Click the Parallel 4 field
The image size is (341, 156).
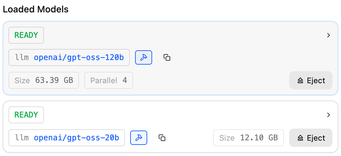[109, 81]
